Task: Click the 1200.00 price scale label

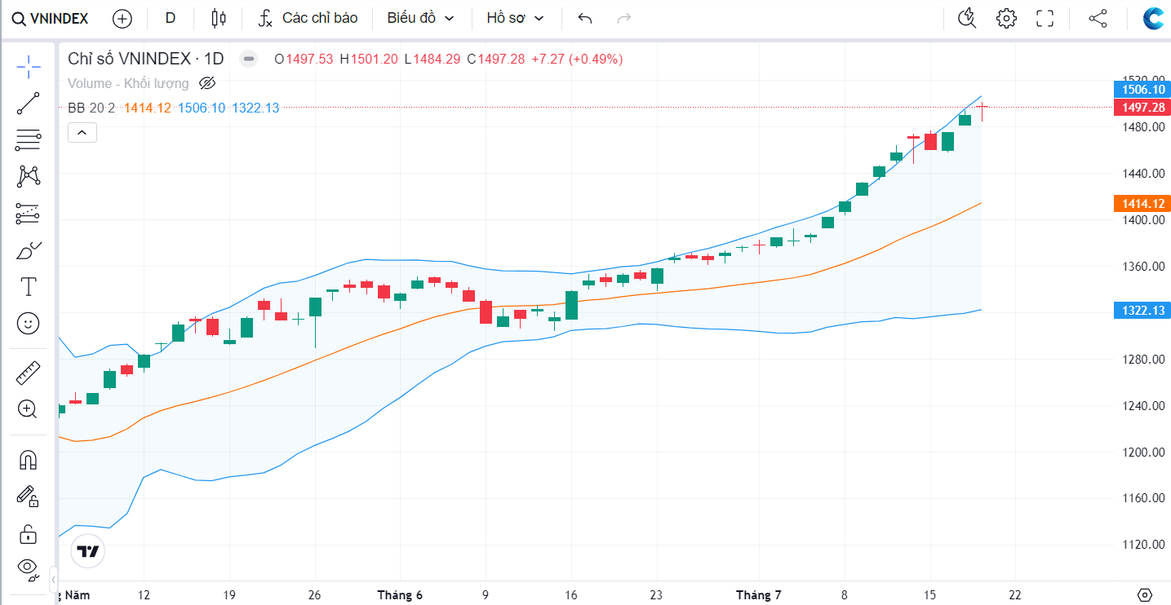Action: click(x=1142, y=452)
